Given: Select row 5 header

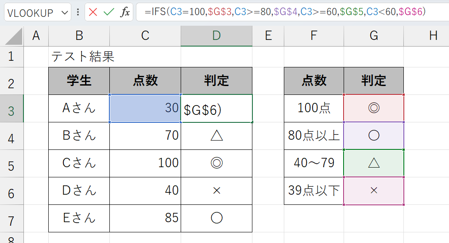Looking at the screenshot, I should [12, 164].
